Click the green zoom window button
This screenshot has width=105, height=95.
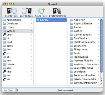point(13,4)
